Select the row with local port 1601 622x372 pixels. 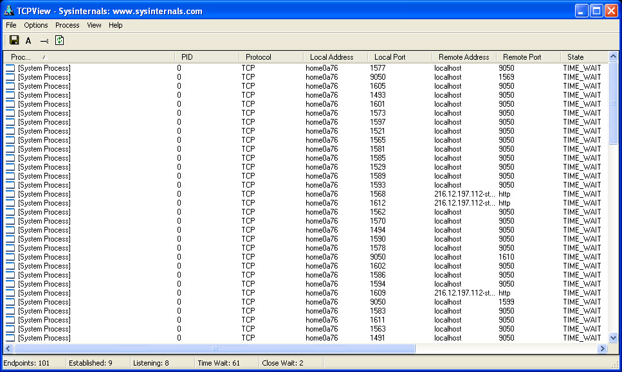(x=306, y=104)
